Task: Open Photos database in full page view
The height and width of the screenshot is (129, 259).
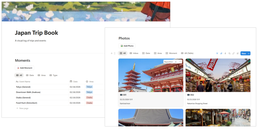Action: 233,53
